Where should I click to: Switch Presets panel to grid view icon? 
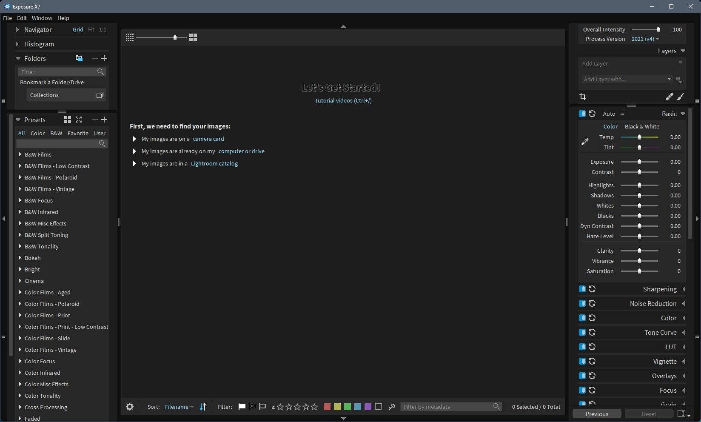point(68,120)
